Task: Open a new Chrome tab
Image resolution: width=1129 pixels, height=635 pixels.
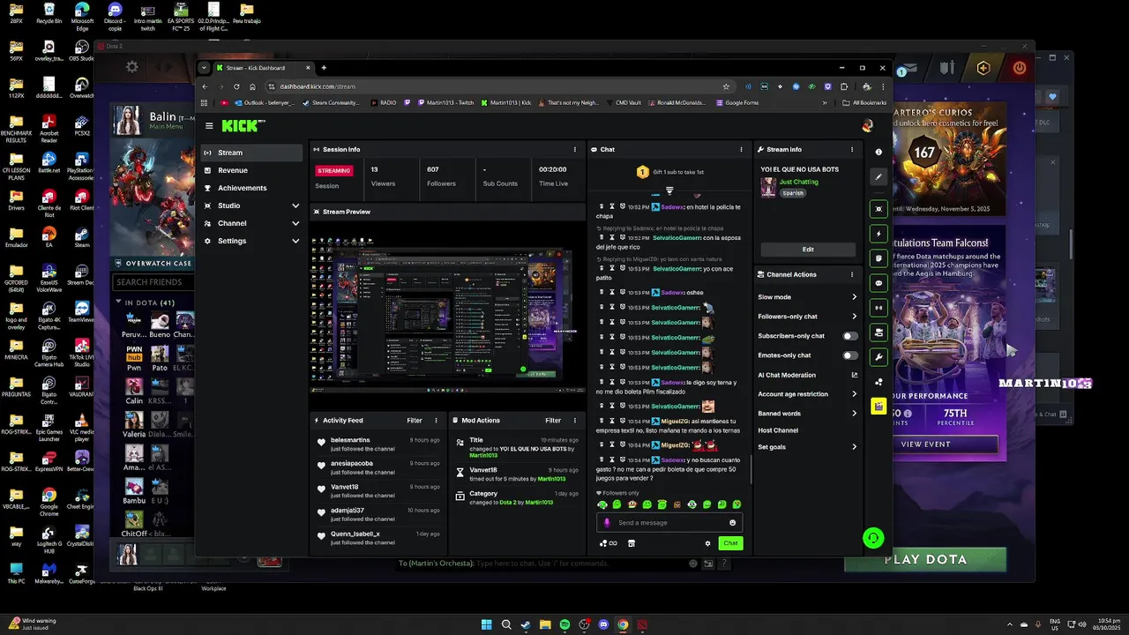Action: tap(324, 68)
